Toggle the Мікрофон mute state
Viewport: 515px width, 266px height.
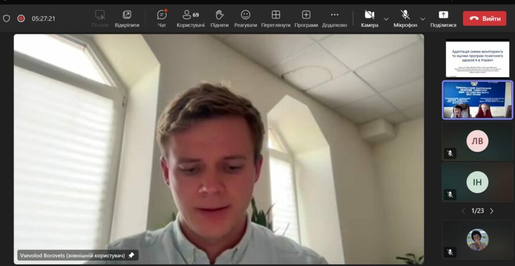pyautogui.click(x=405, y=18)
